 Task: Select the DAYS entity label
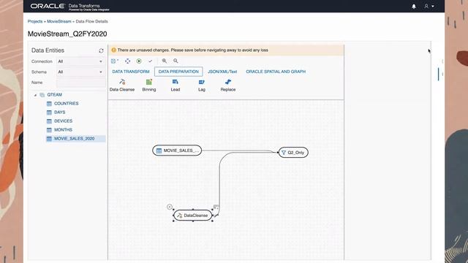click(x=60, y=112)
